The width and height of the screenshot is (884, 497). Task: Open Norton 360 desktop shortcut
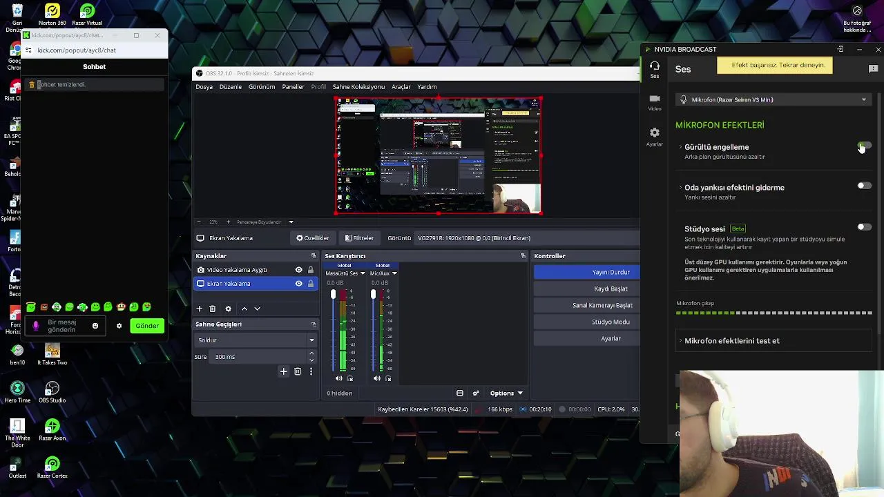52,14
